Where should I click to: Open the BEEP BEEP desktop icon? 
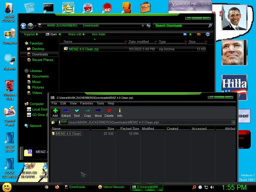click(x=10, y=142)
